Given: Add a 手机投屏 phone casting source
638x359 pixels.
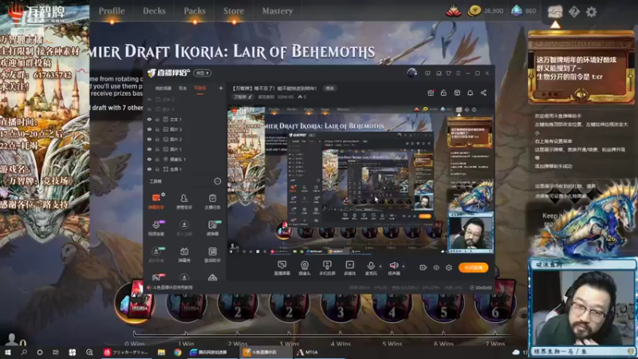Looking at the screenshot, I should pos(327,268).
